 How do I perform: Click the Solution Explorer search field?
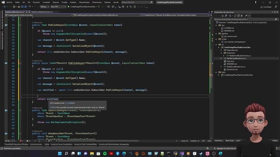pos(246,19)
